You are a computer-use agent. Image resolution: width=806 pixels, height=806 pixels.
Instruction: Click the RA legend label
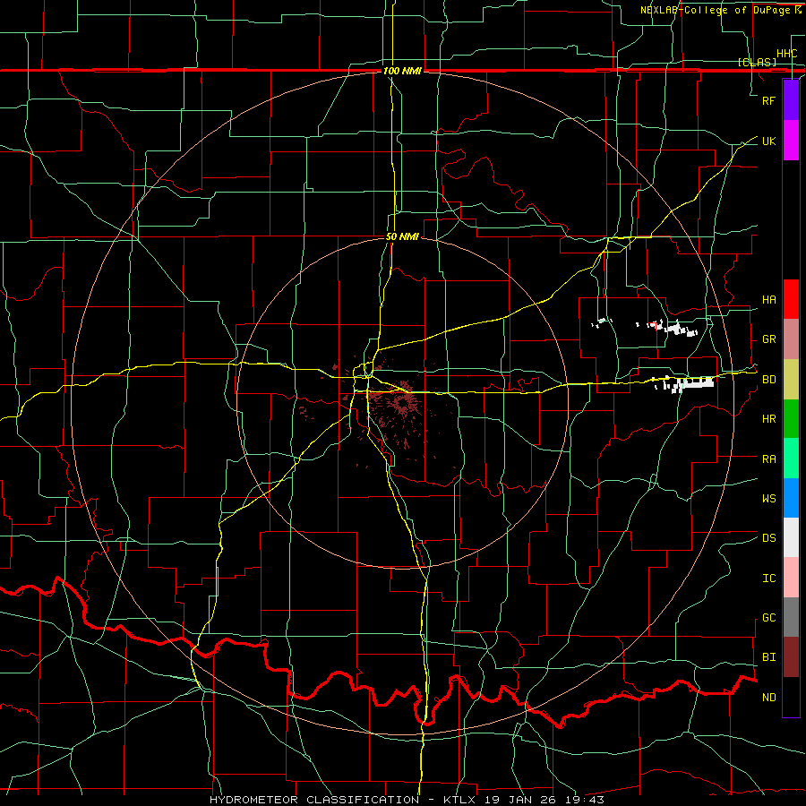[x=768, y=459]
